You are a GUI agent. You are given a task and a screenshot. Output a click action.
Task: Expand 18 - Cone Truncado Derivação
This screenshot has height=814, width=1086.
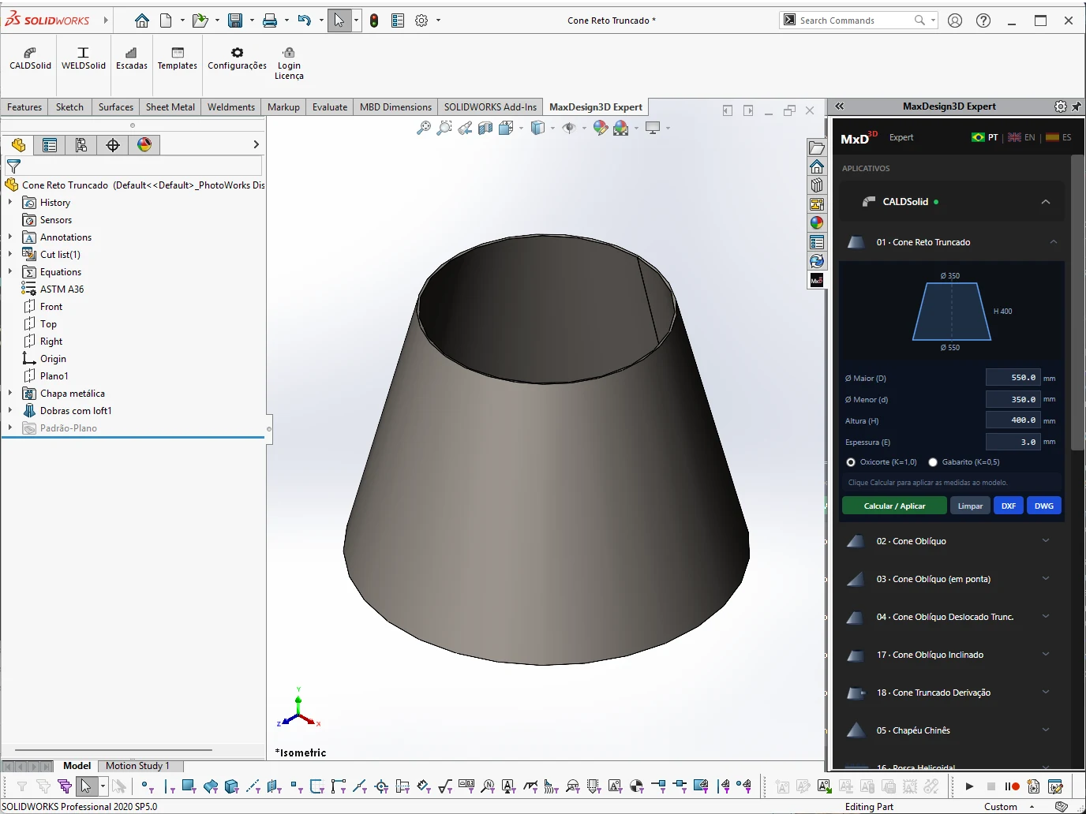(x=1046, y=693)
